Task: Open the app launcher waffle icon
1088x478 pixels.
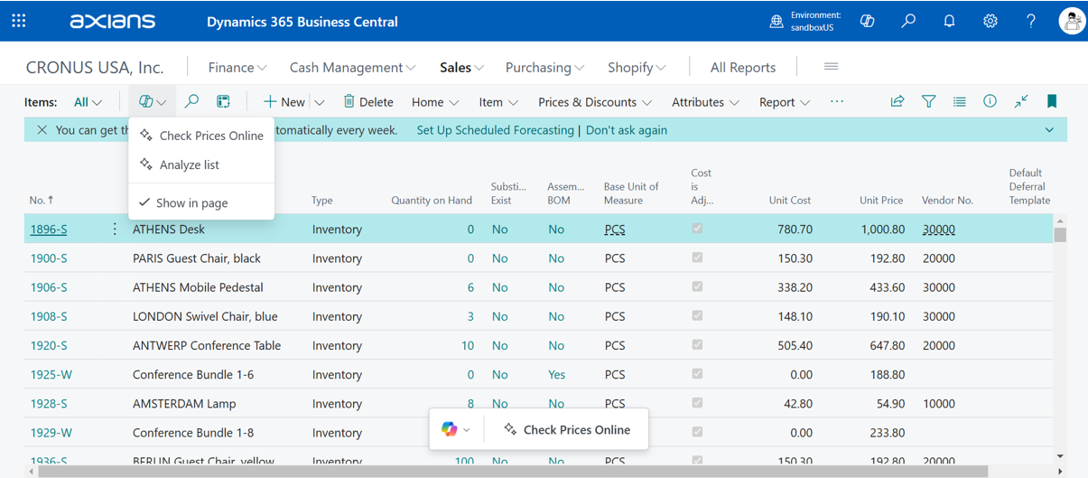Action: (x=19, y=21)
